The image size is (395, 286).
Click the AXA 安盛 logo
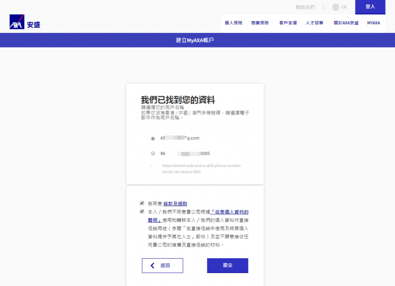click(25, 22)
